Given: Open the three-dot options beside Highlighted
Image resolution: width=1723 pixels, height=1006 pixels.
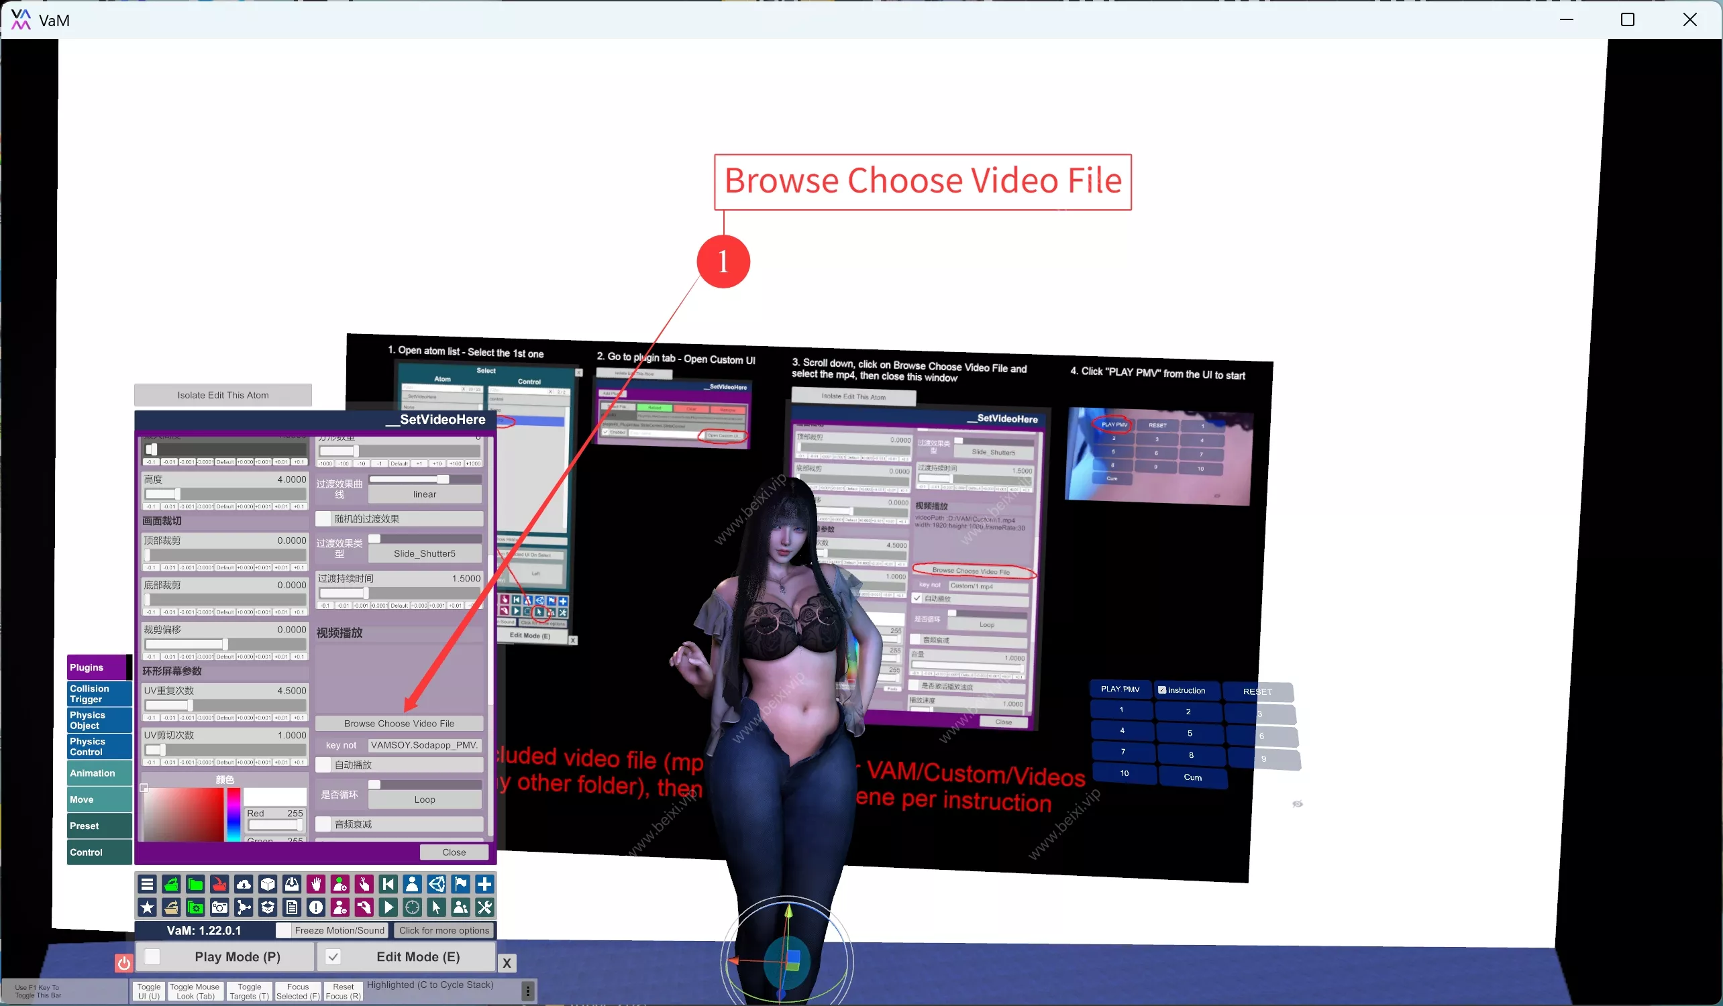Looking at the screenshot, I should pyautogui.click(x=528, y=991).
